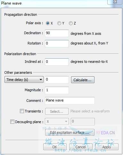The image size is (123, 155).
Task: Click the Select... waveform button
Action: (57, 111)
